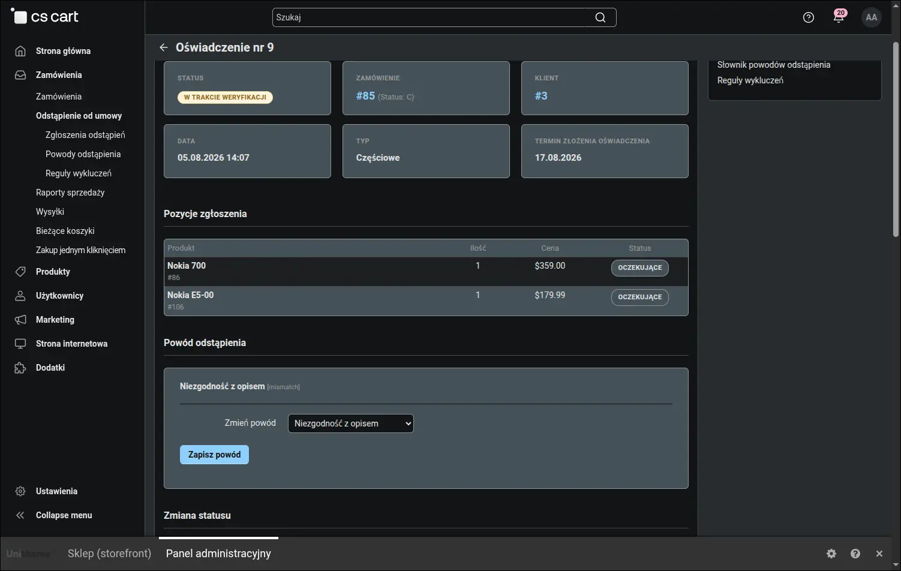Select the Panel administracyjny tab
Screen dimensions: 901x571
click(218, 554)
